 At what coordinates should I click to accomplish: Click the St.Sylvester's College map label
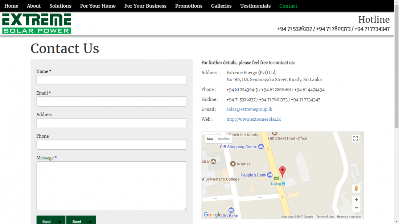point(221,179)
